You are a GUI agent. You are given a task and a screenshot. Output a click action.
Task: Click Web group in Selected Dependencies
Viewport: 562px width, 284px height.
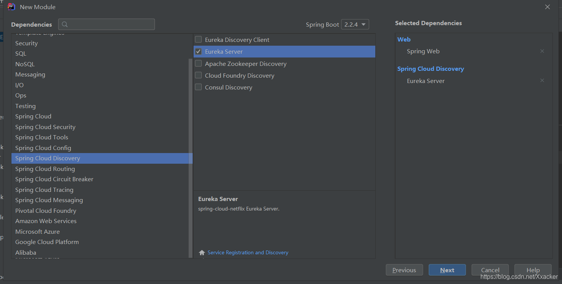click(x=404, y=39)
